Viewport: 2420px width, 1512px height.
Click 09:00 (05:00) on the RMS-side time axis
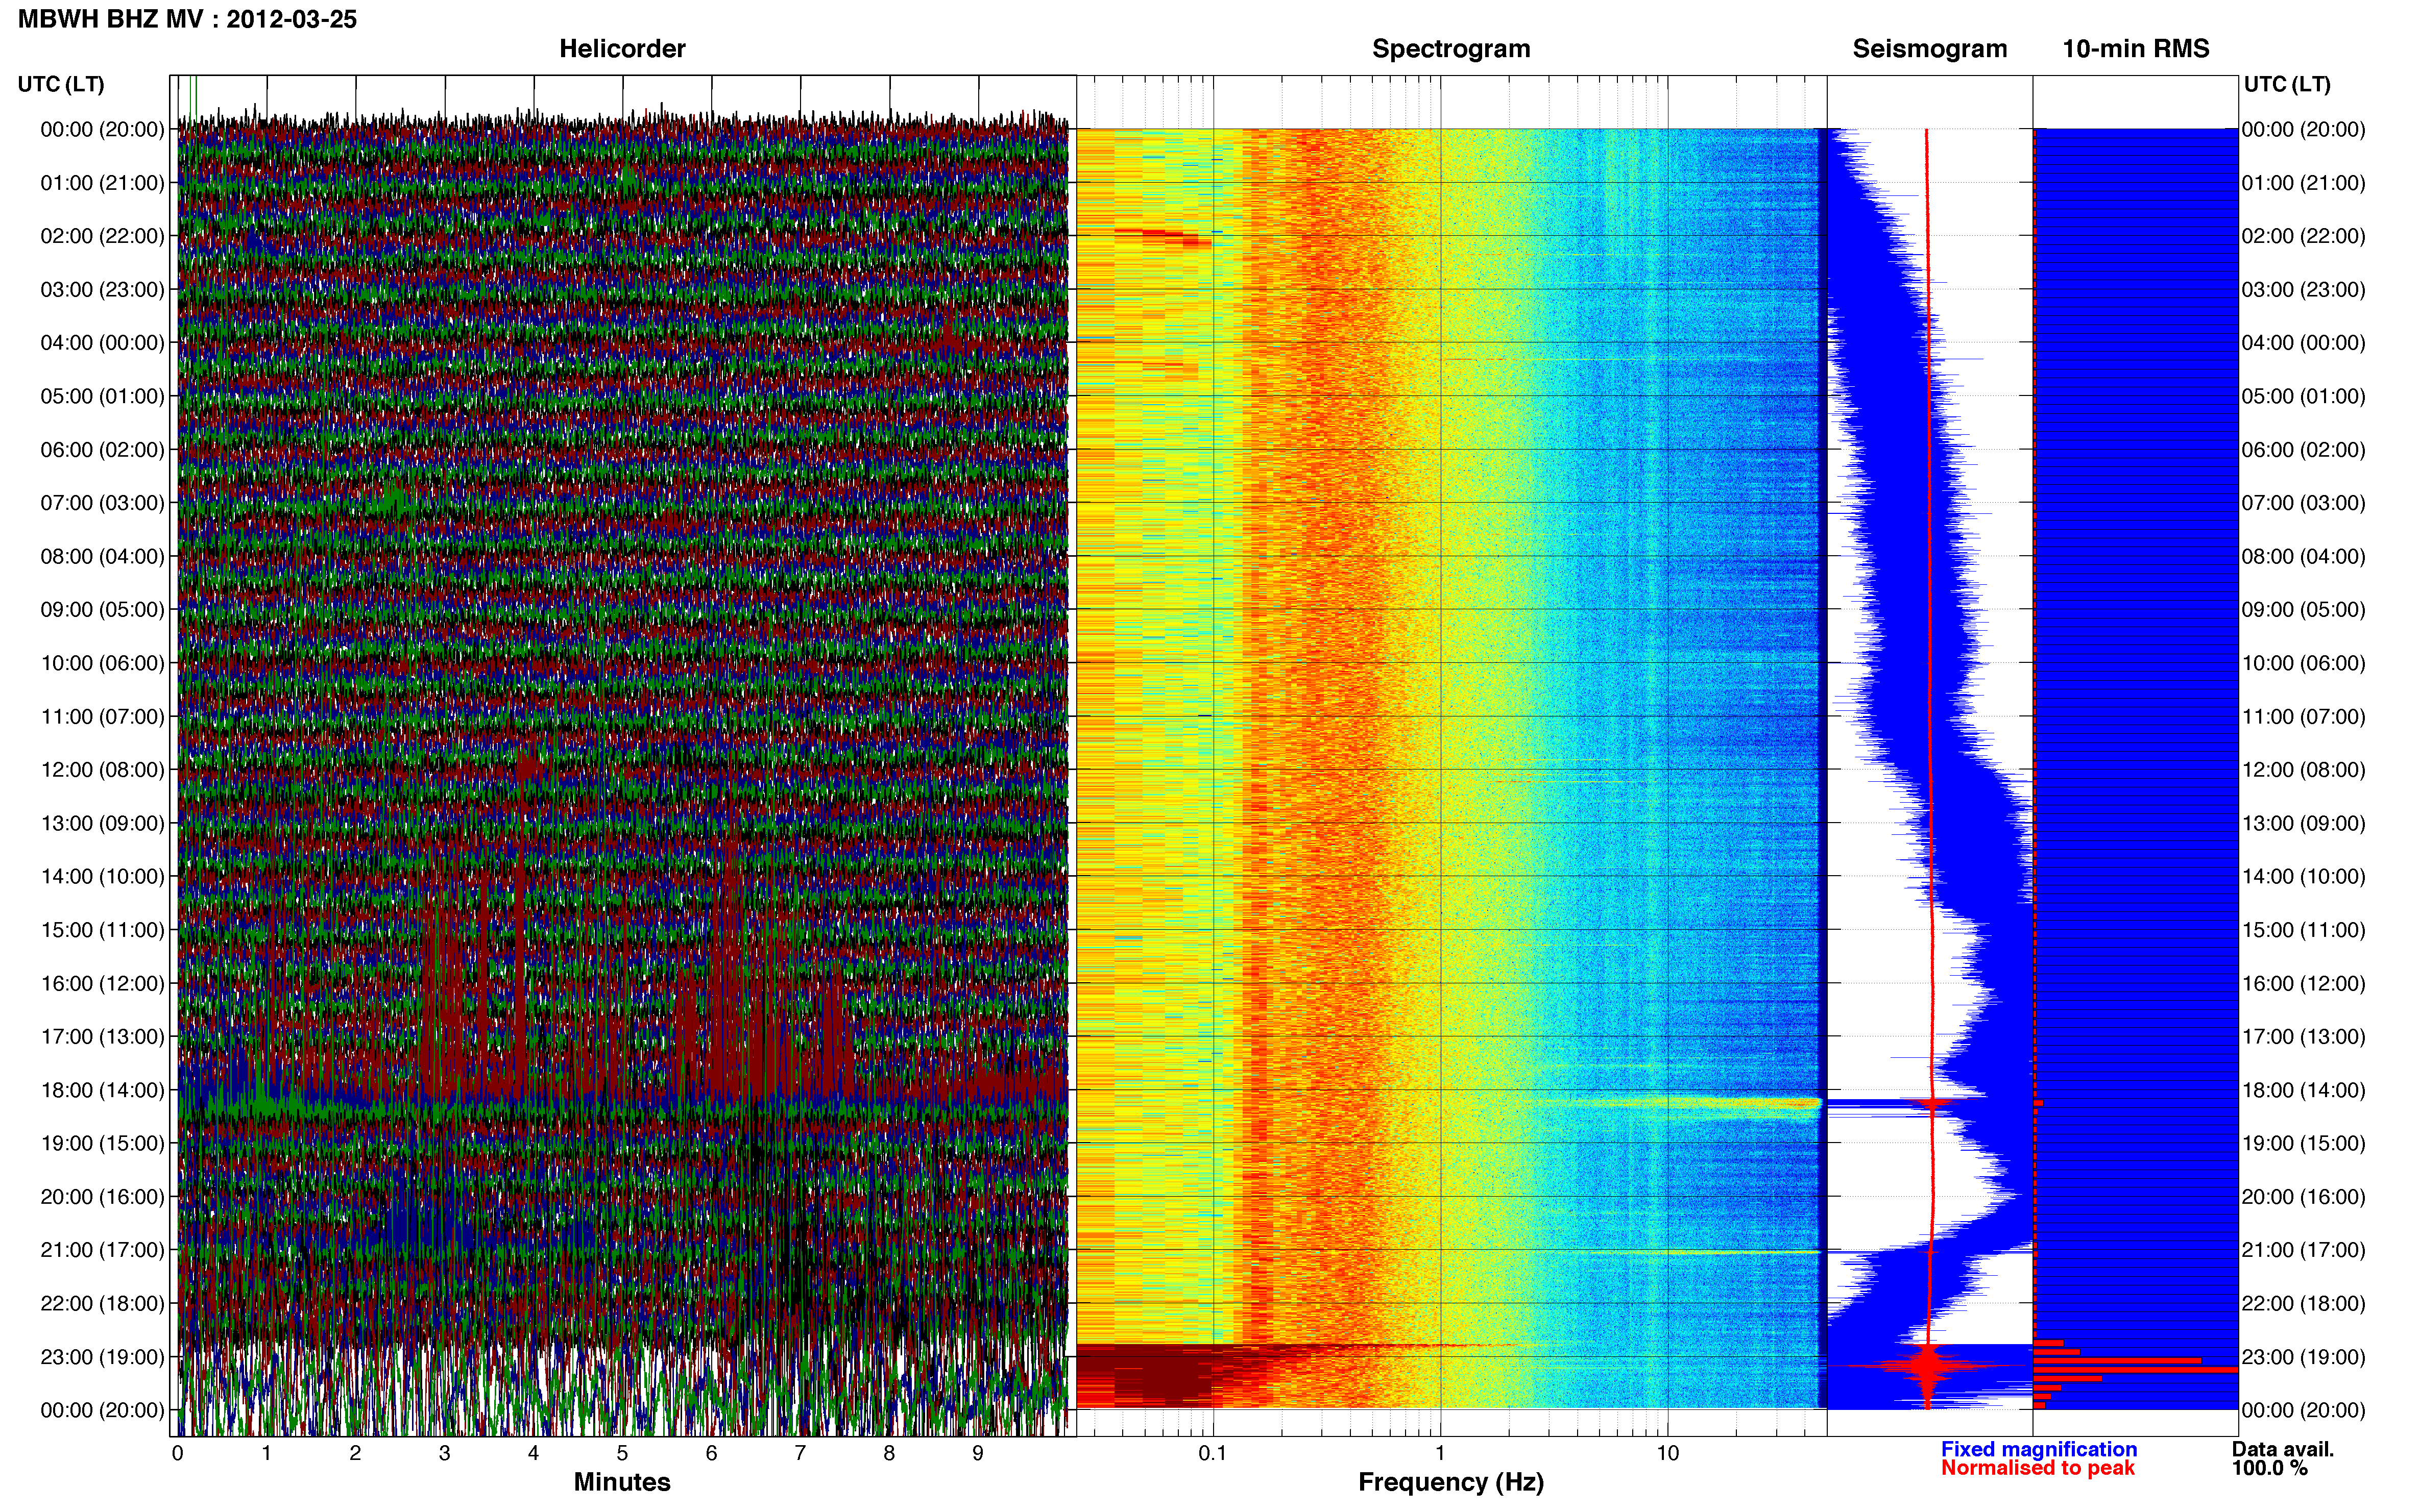2303,610
